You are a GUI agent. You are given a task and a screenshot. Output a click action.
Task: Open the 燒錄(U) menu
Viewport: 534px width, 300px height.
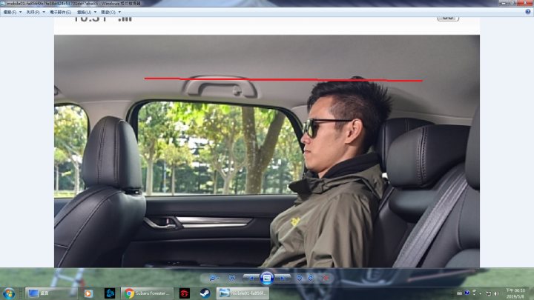tap(87, 13)
